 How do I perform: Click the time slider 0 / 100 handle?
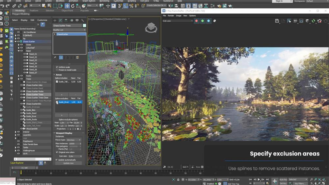(x=24, y=168)
